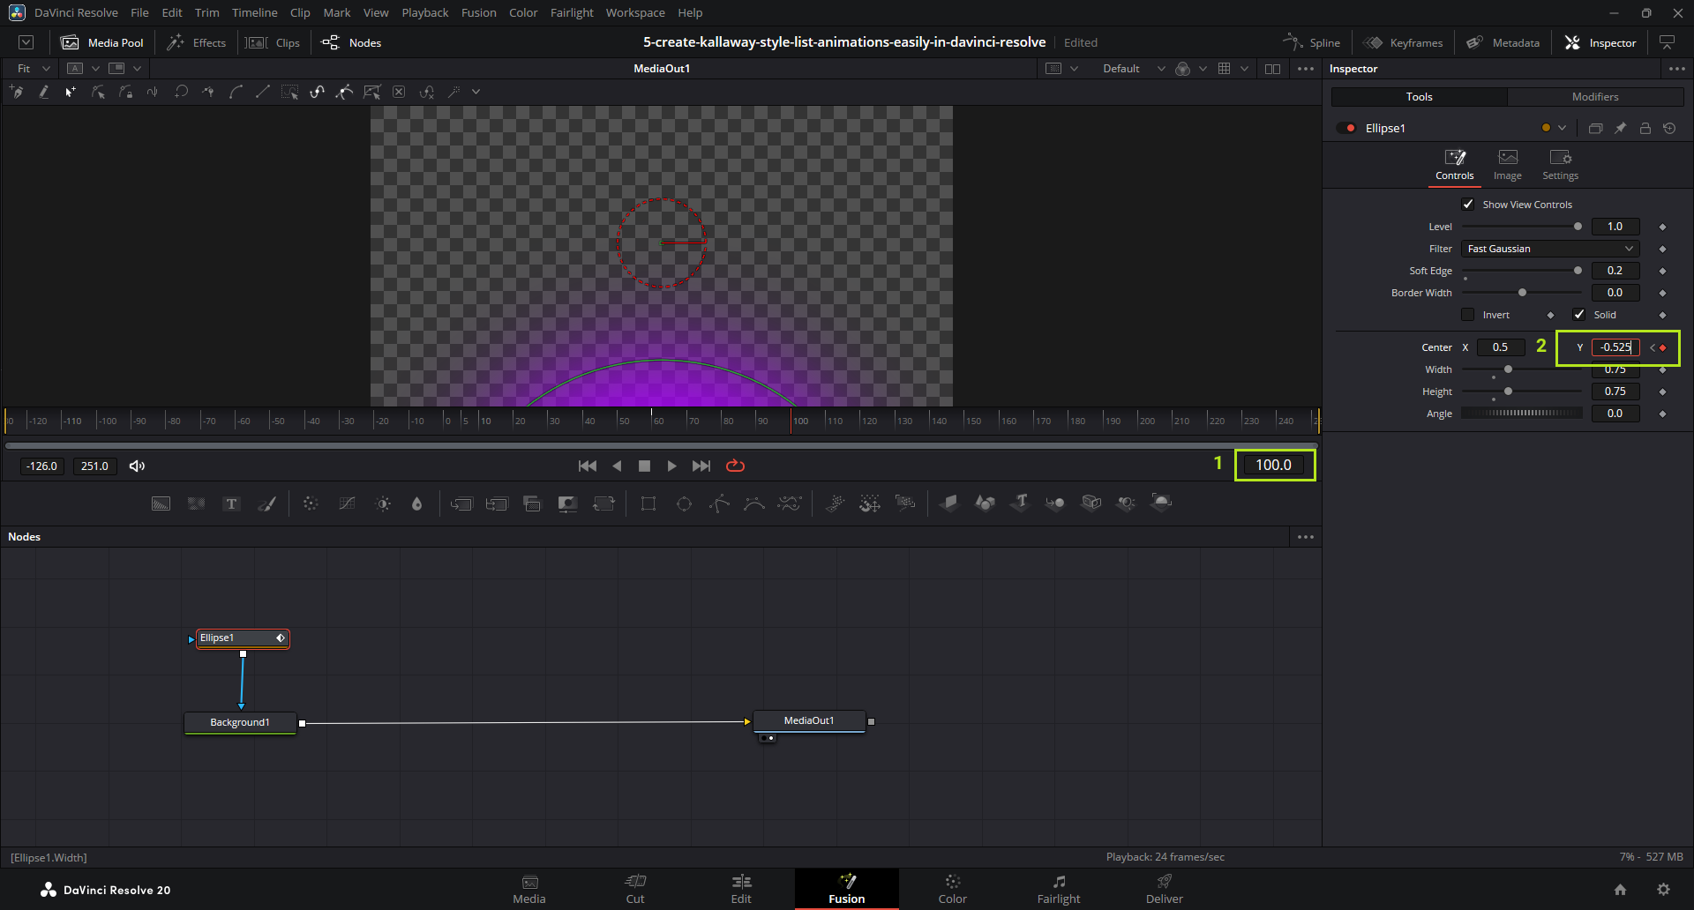Open the Spline editor panel

point(1312,42)
